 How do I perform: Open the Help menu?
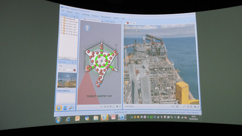coord(123,19)
